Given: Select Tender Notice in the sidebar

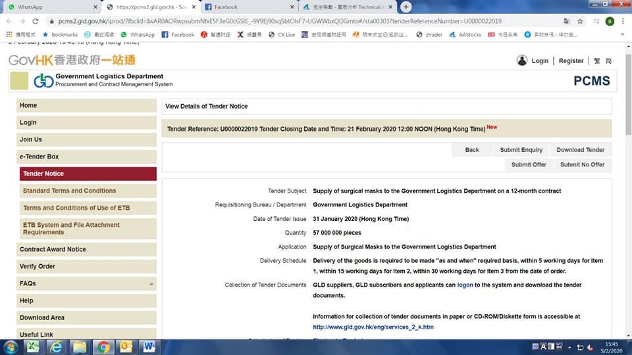Looking at the screenshot, I should tap(88, 174).
